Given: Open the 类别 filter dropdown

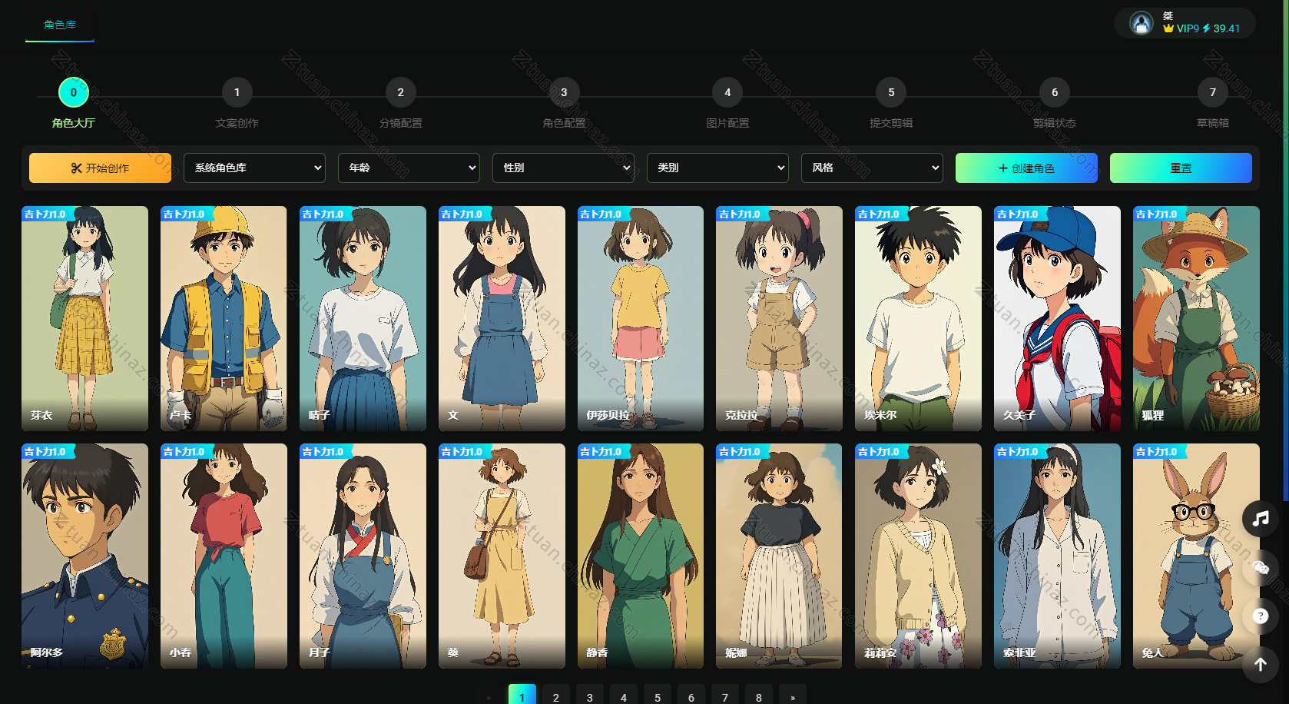Looking at the screenshot, I should click(x=717, y=168).
